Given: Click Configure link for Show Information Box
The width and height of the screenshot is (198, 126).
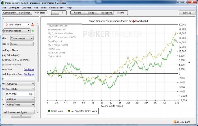Looking at the screenshot, I should pos(29,74).
